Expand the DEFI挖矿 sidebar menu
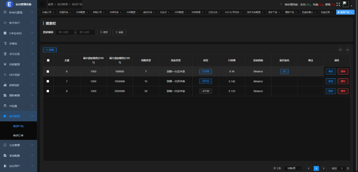The image size is (358, 172). (18, 75)
